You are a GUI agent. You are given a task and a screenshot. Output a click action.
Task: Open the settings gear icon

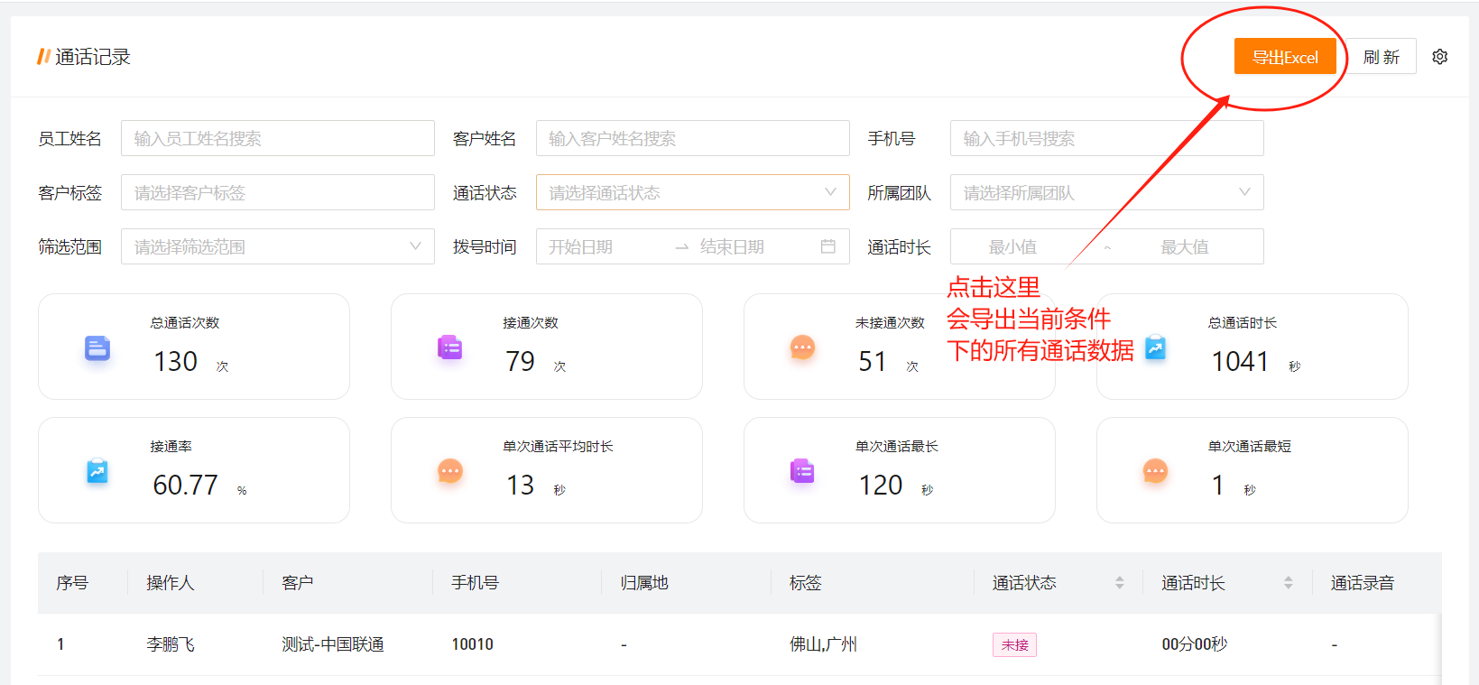[x=1440, y=57]
